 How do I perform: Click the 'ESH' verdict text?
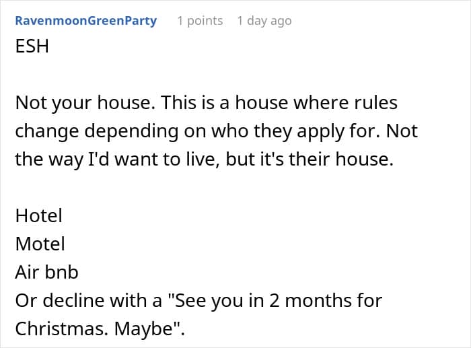point(32,46)
